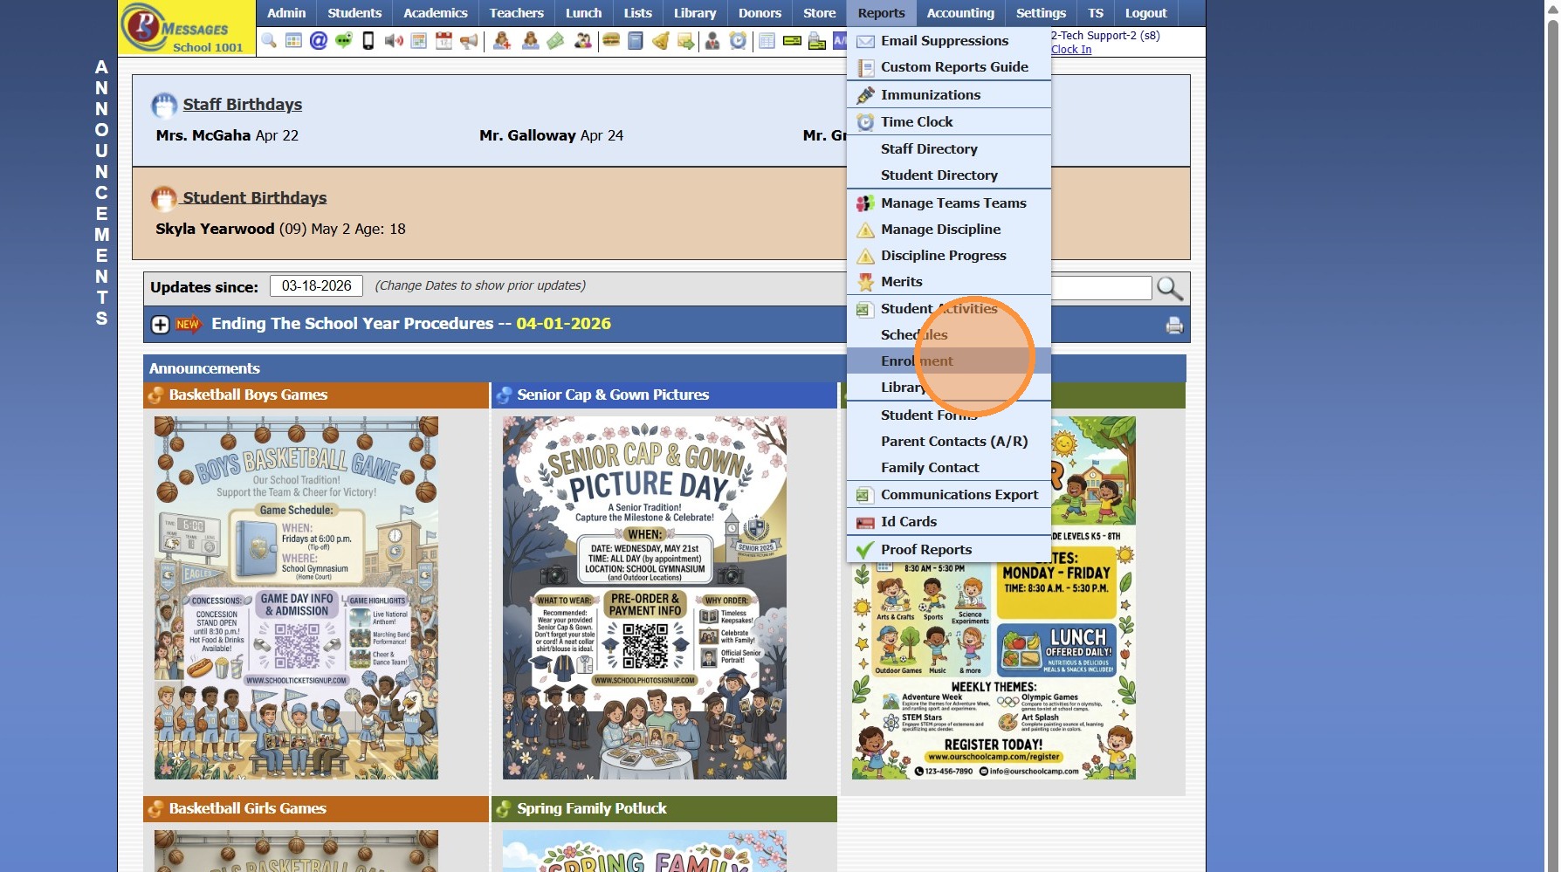Image resolution: width=1561 pixels, height=872 pixels.
Task: Open the Lunch menu
Action: coord(583,13)
